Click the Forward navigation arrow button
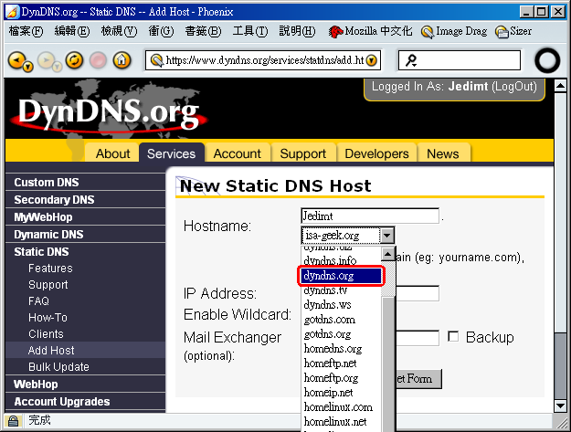This screenshot has height=432, width=571. pyautogui.click(x=47, y=59)
